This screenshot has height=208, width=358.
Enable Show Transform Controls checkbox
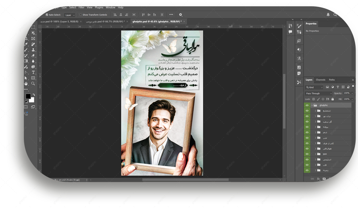pyautogui.click(x=81, y=15)
